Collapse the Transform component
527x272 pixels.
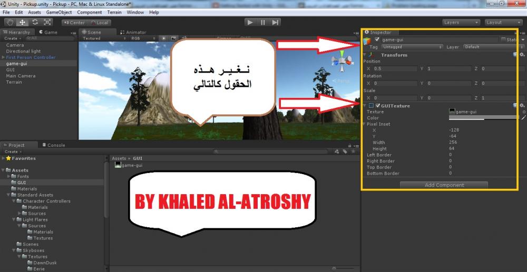click(365, 55)
